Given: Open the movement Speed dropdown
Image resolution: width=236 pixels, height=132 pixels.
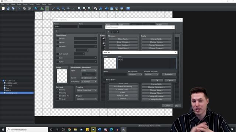Looking at the screenshot, I should coord(88,78).
